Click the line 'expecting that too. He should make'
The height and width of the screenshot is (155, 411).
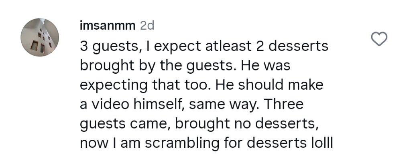[201, 85]
